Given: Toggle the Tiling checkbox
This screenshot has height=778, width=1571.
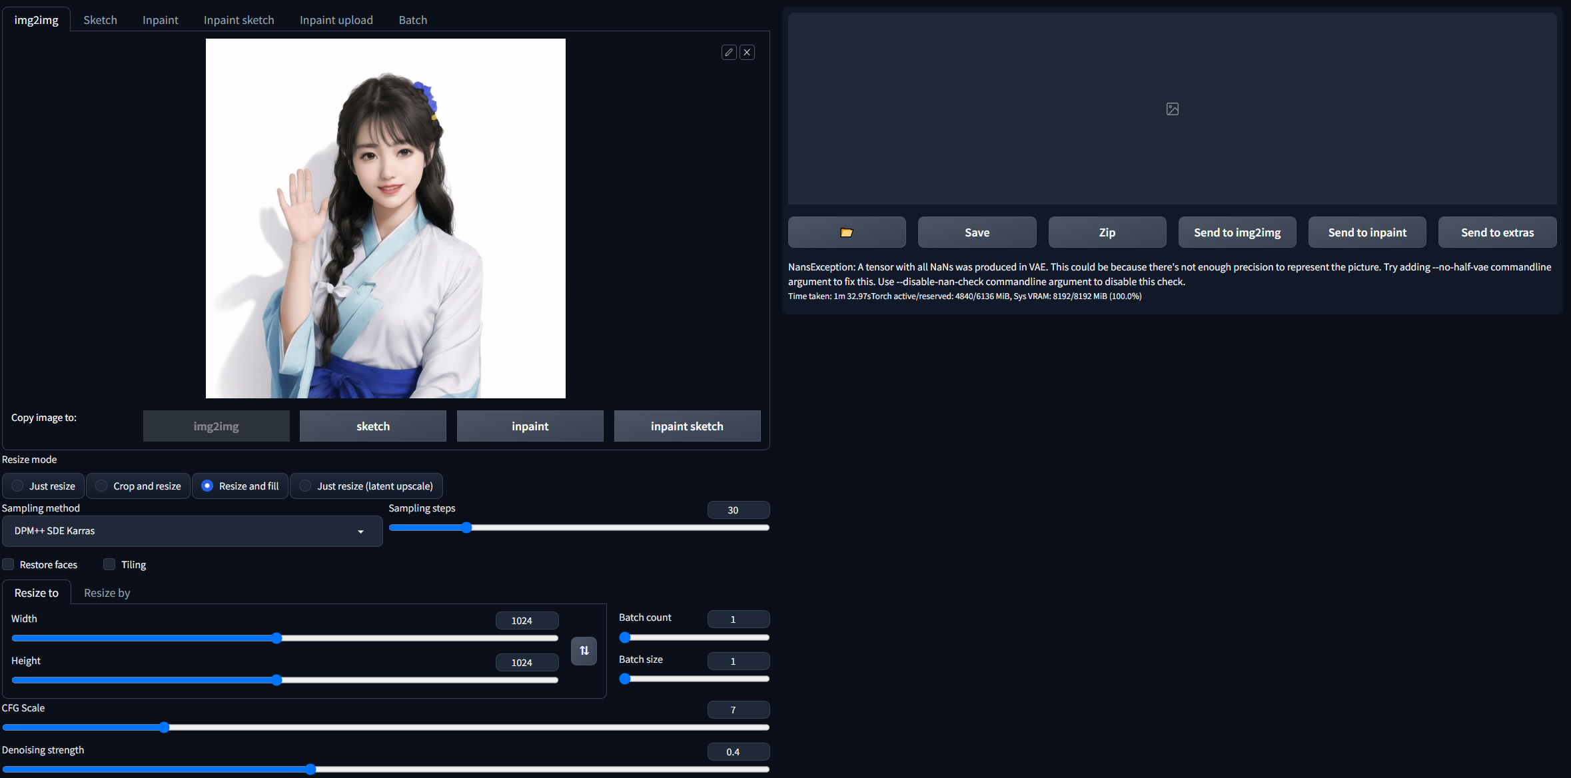Looking at the screenshot, I should [x=109, y=565].
